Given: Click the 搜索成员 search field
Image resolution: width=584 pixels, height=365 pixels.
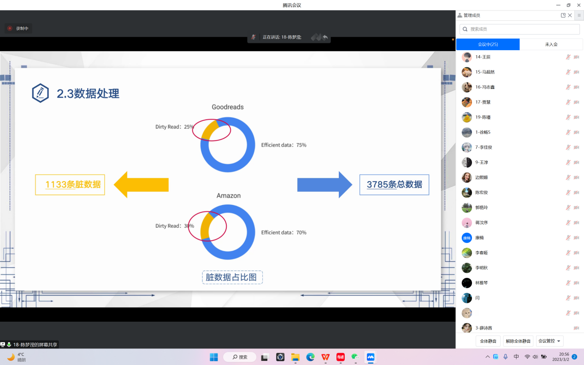Looking at the screenshot, I should click(519, 29).
